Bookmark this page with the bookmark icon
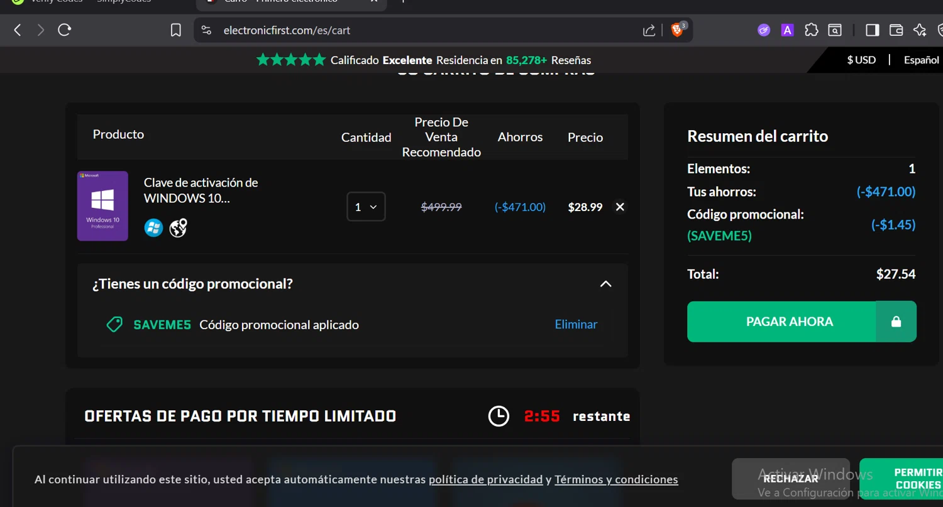Image resolution: width=943 pixels, height=507 pixels. pyautogui.click(x=176, y=30)
